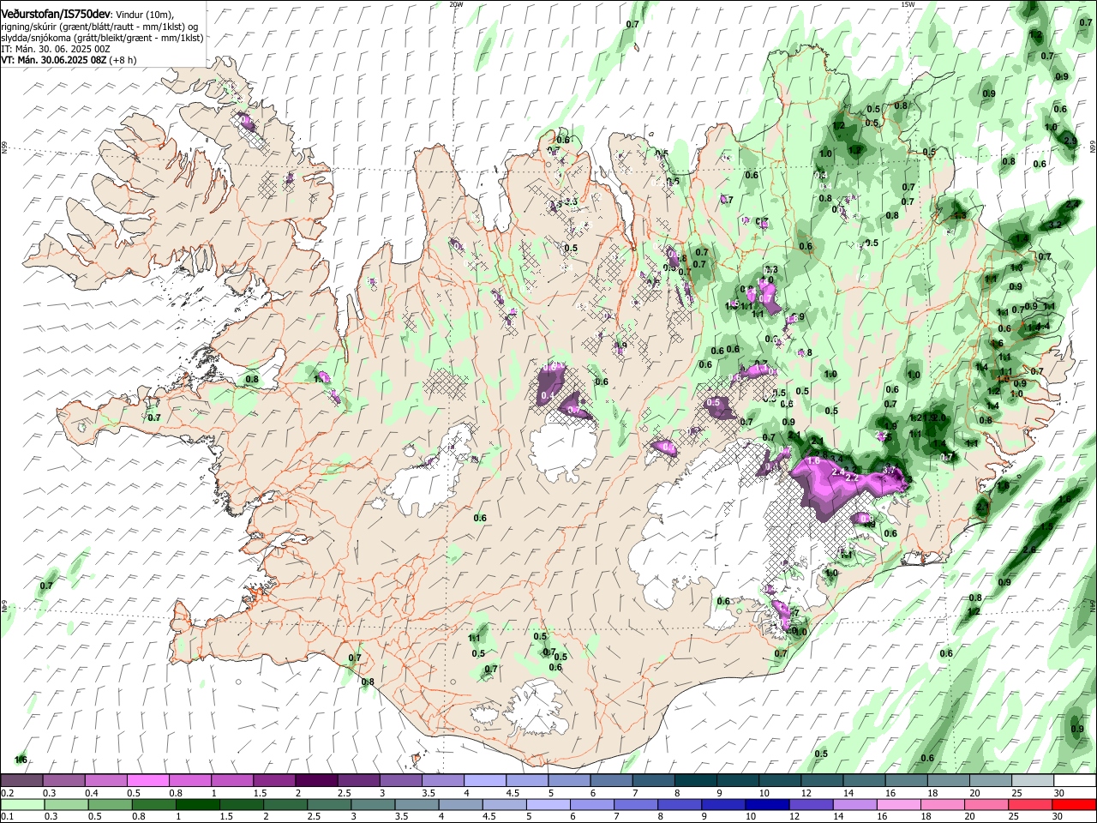Select deep blue swatch between 10 and 12, lower legend
Screen dimensions: 1097x823
coord(767,805)
